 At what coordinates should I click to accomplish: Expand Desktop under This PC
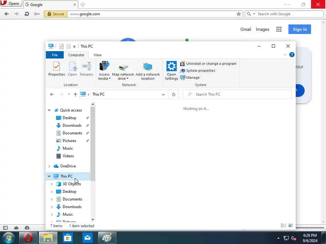click(x=52, y=192)
